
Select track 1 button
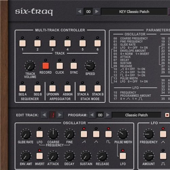point(22,43)
